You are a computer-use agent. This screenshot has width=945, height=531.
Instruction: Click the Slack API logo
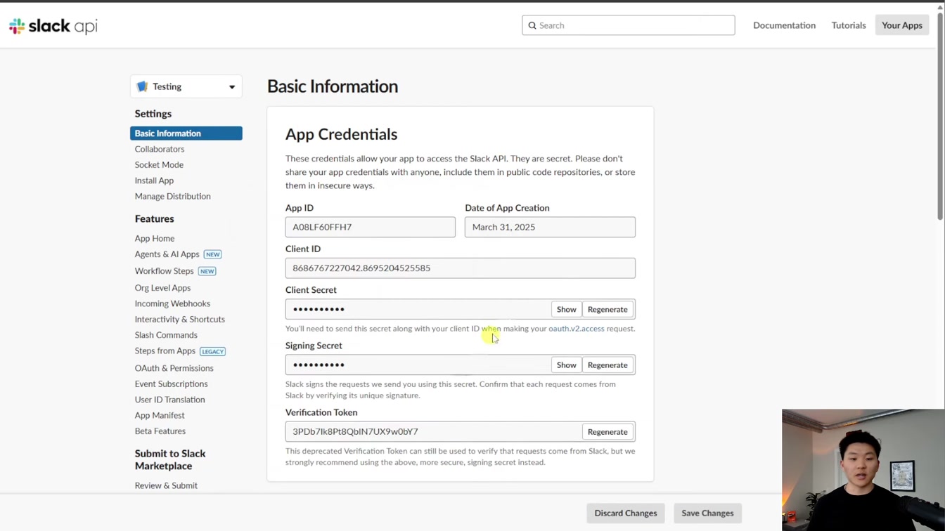pyautogui.click(x=53, y=26)
